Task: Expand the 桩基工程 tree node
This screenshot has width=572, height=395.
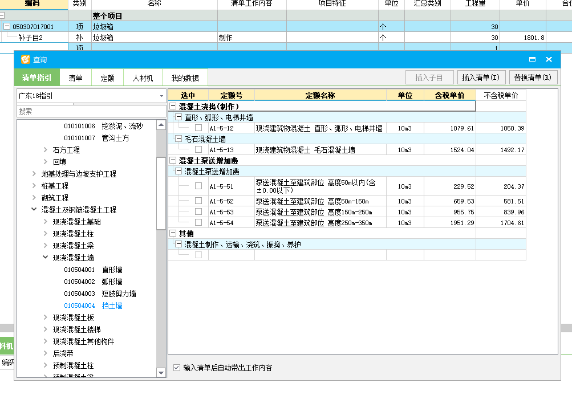Action: point(34,186)
